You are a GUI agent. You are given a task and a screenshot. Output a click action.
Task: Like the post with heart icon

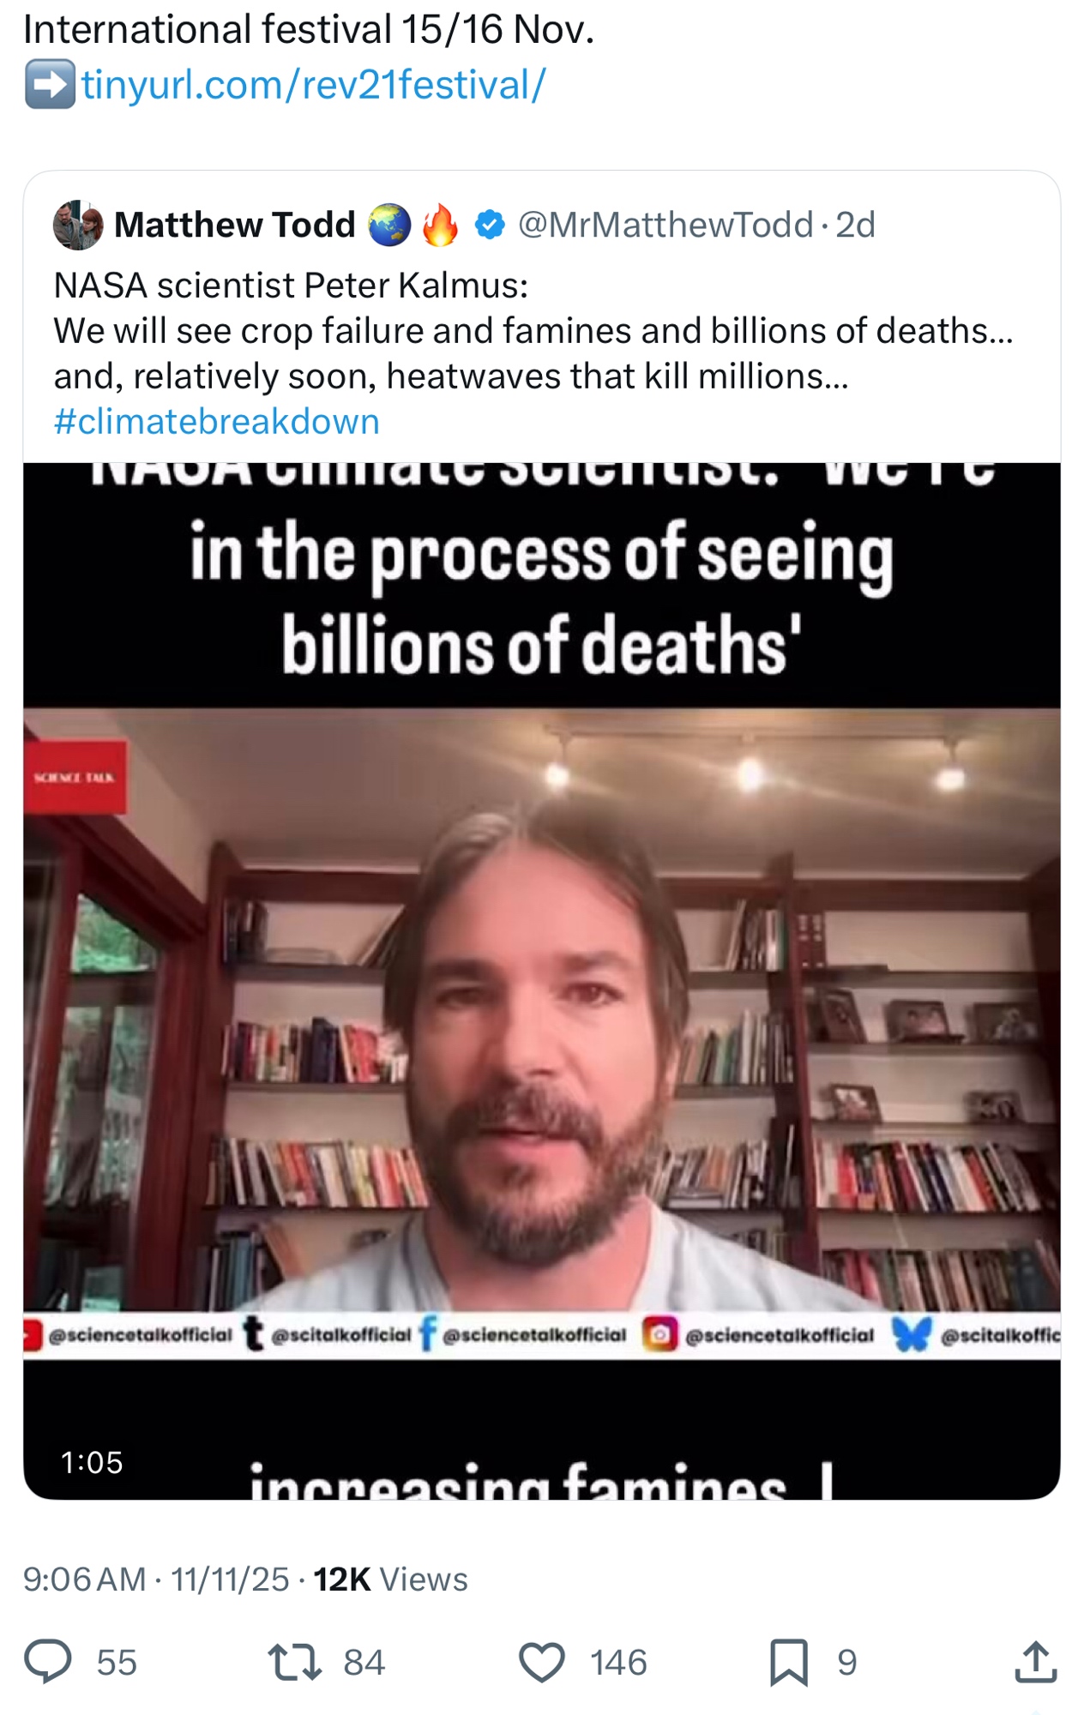542,1662
